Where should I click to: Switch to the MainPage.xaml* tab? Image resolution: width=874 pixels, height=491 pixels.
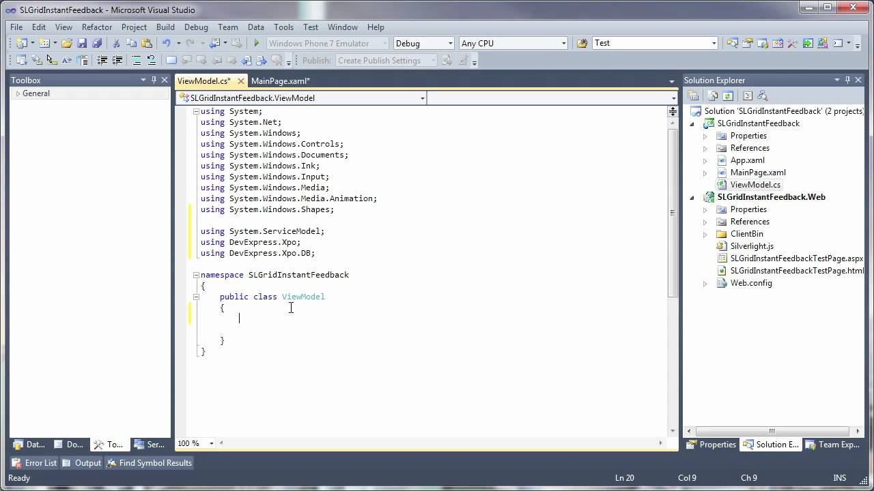point(280,81)
